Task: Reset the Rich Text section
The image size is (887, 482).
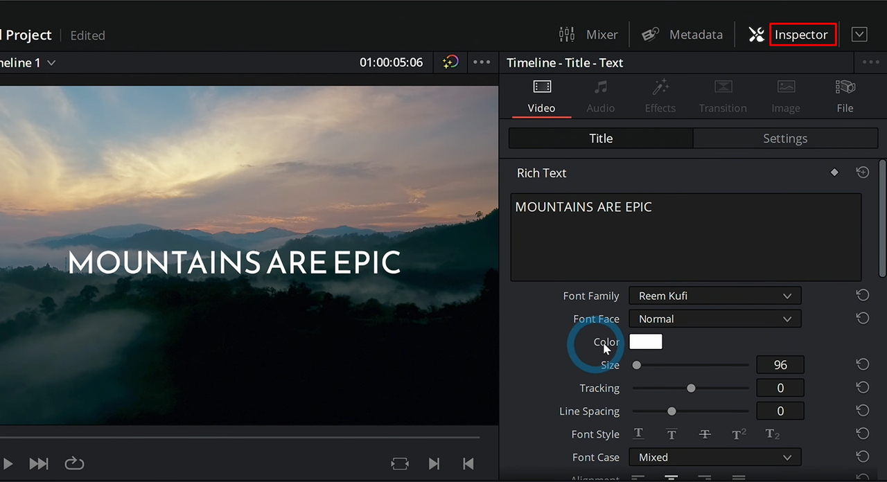Action: click(x=862, y=172)
